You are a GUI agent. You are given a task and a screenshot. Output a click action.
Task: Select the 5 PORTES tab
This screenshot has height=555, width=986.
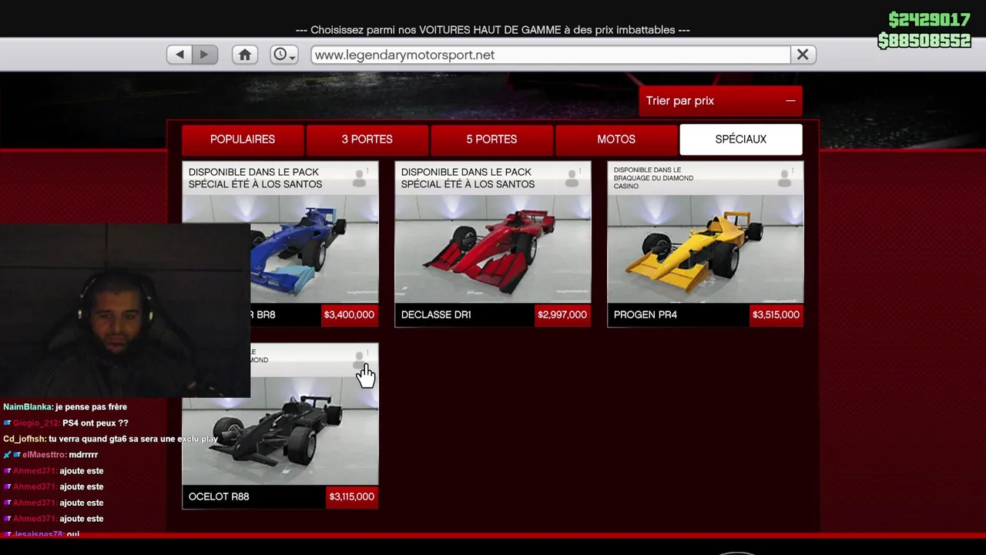click(491, 140)
